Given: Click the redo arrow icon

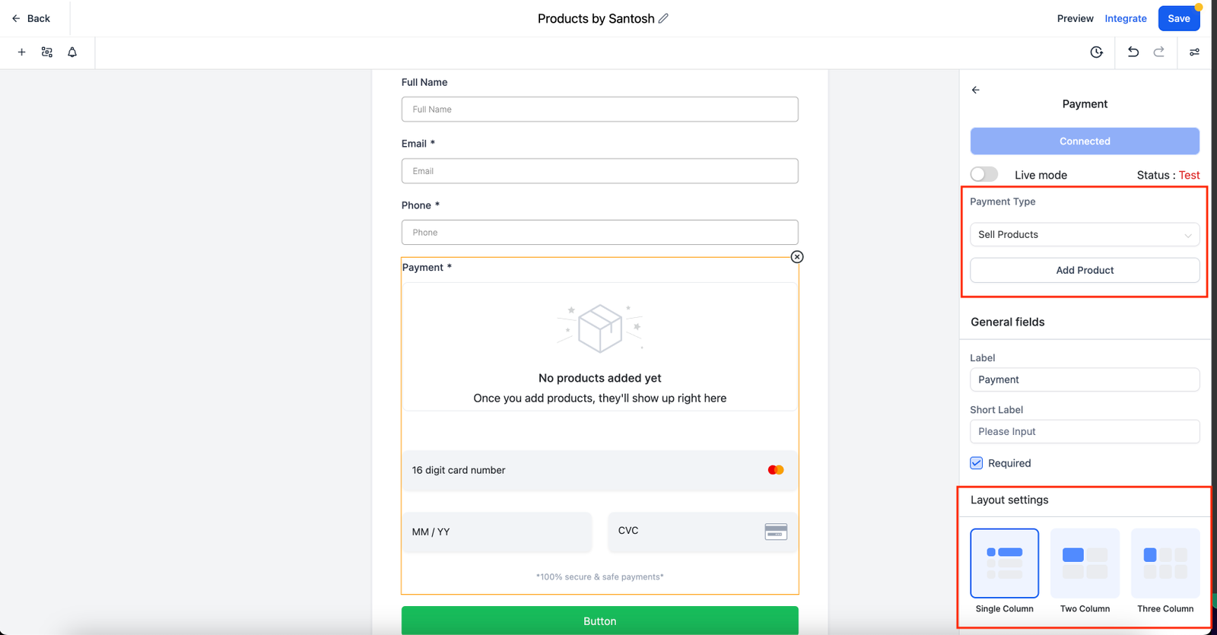Looking at the screenshot, I should (1158, 52).
